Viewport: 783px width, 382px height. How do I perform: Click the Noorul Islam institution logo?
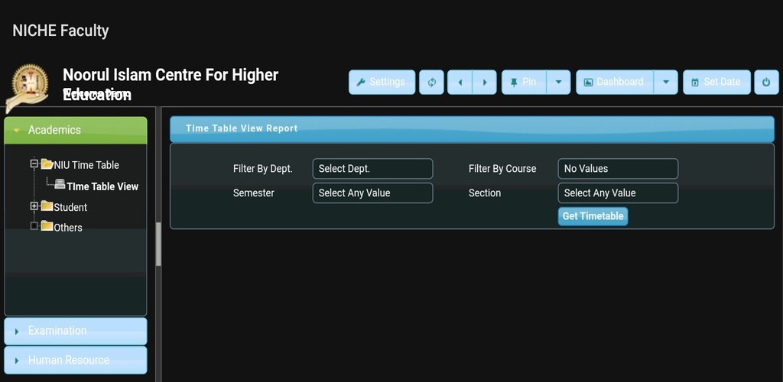point(29,86)
